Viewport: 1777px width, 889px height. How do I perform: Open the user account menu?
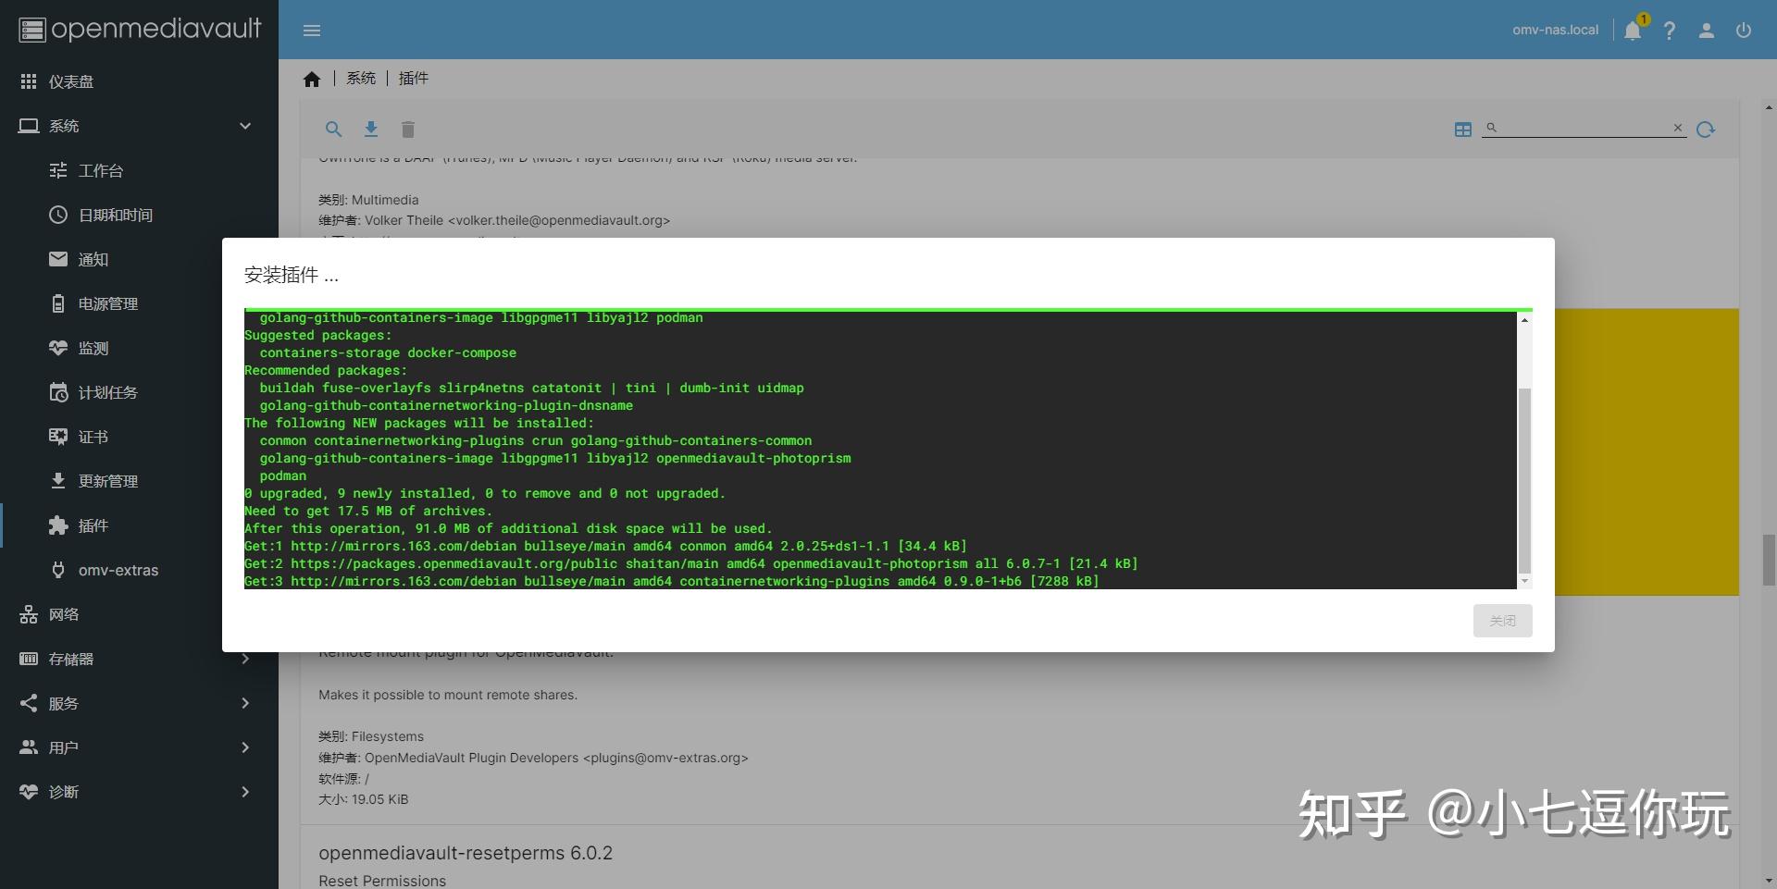pyautogui.click(x=1707, y=31)
